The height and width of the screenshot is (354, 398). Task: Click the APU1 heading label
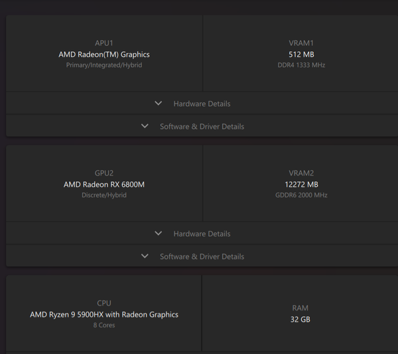click(104, 42)
